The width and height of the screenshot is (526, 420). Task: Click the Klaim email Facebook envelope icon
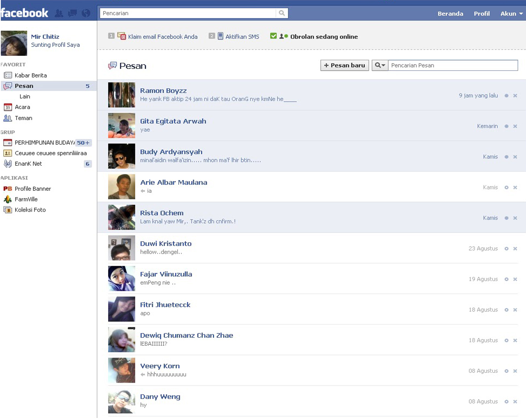pos(122,36)
